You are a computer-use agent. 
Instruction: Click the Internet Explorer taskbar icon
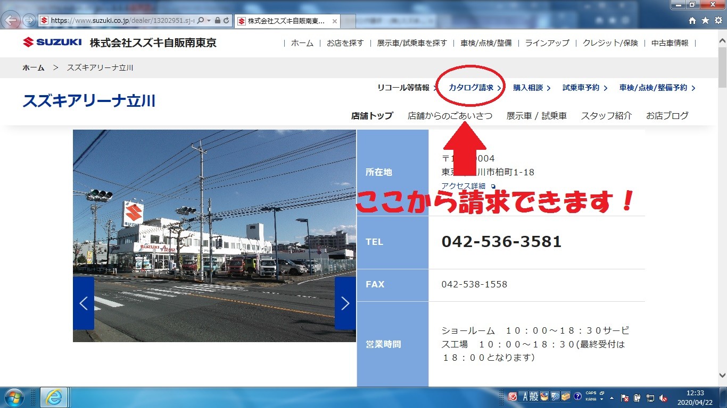[x=54, y=397]
